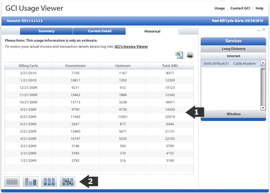Select billing cycle 3/21/2009 cell

(28, 146)
